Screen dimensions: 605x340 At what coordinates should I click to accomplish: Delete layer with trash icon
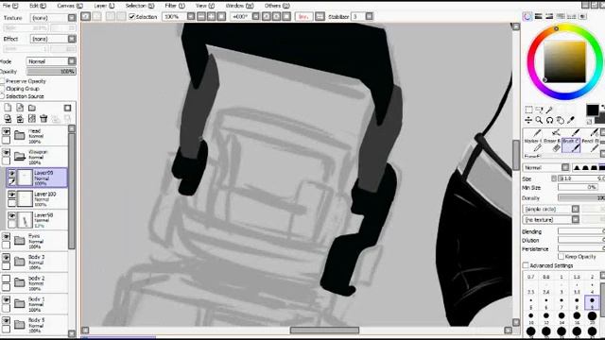click(43, 119)
